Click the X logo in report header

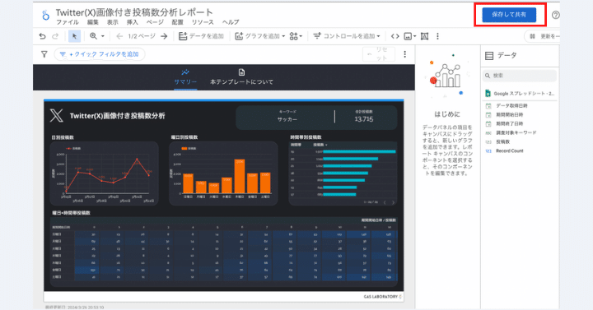coord(57,116)
